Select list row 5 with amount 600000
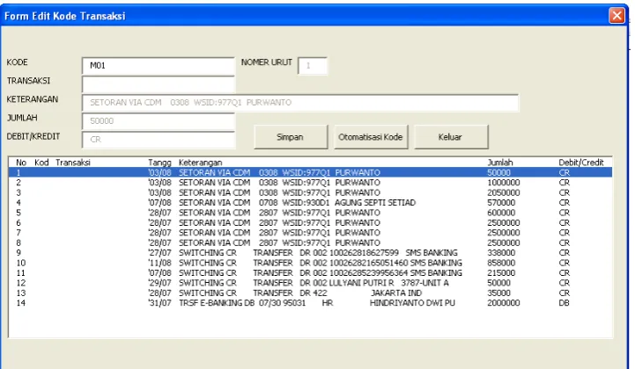 pos(310,213)
